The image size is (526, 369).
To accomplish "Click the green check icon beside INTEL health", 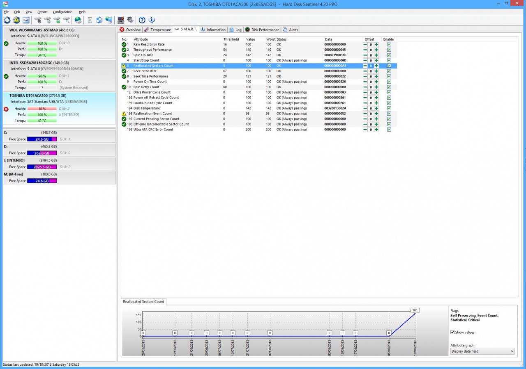I will pos(6,76).
